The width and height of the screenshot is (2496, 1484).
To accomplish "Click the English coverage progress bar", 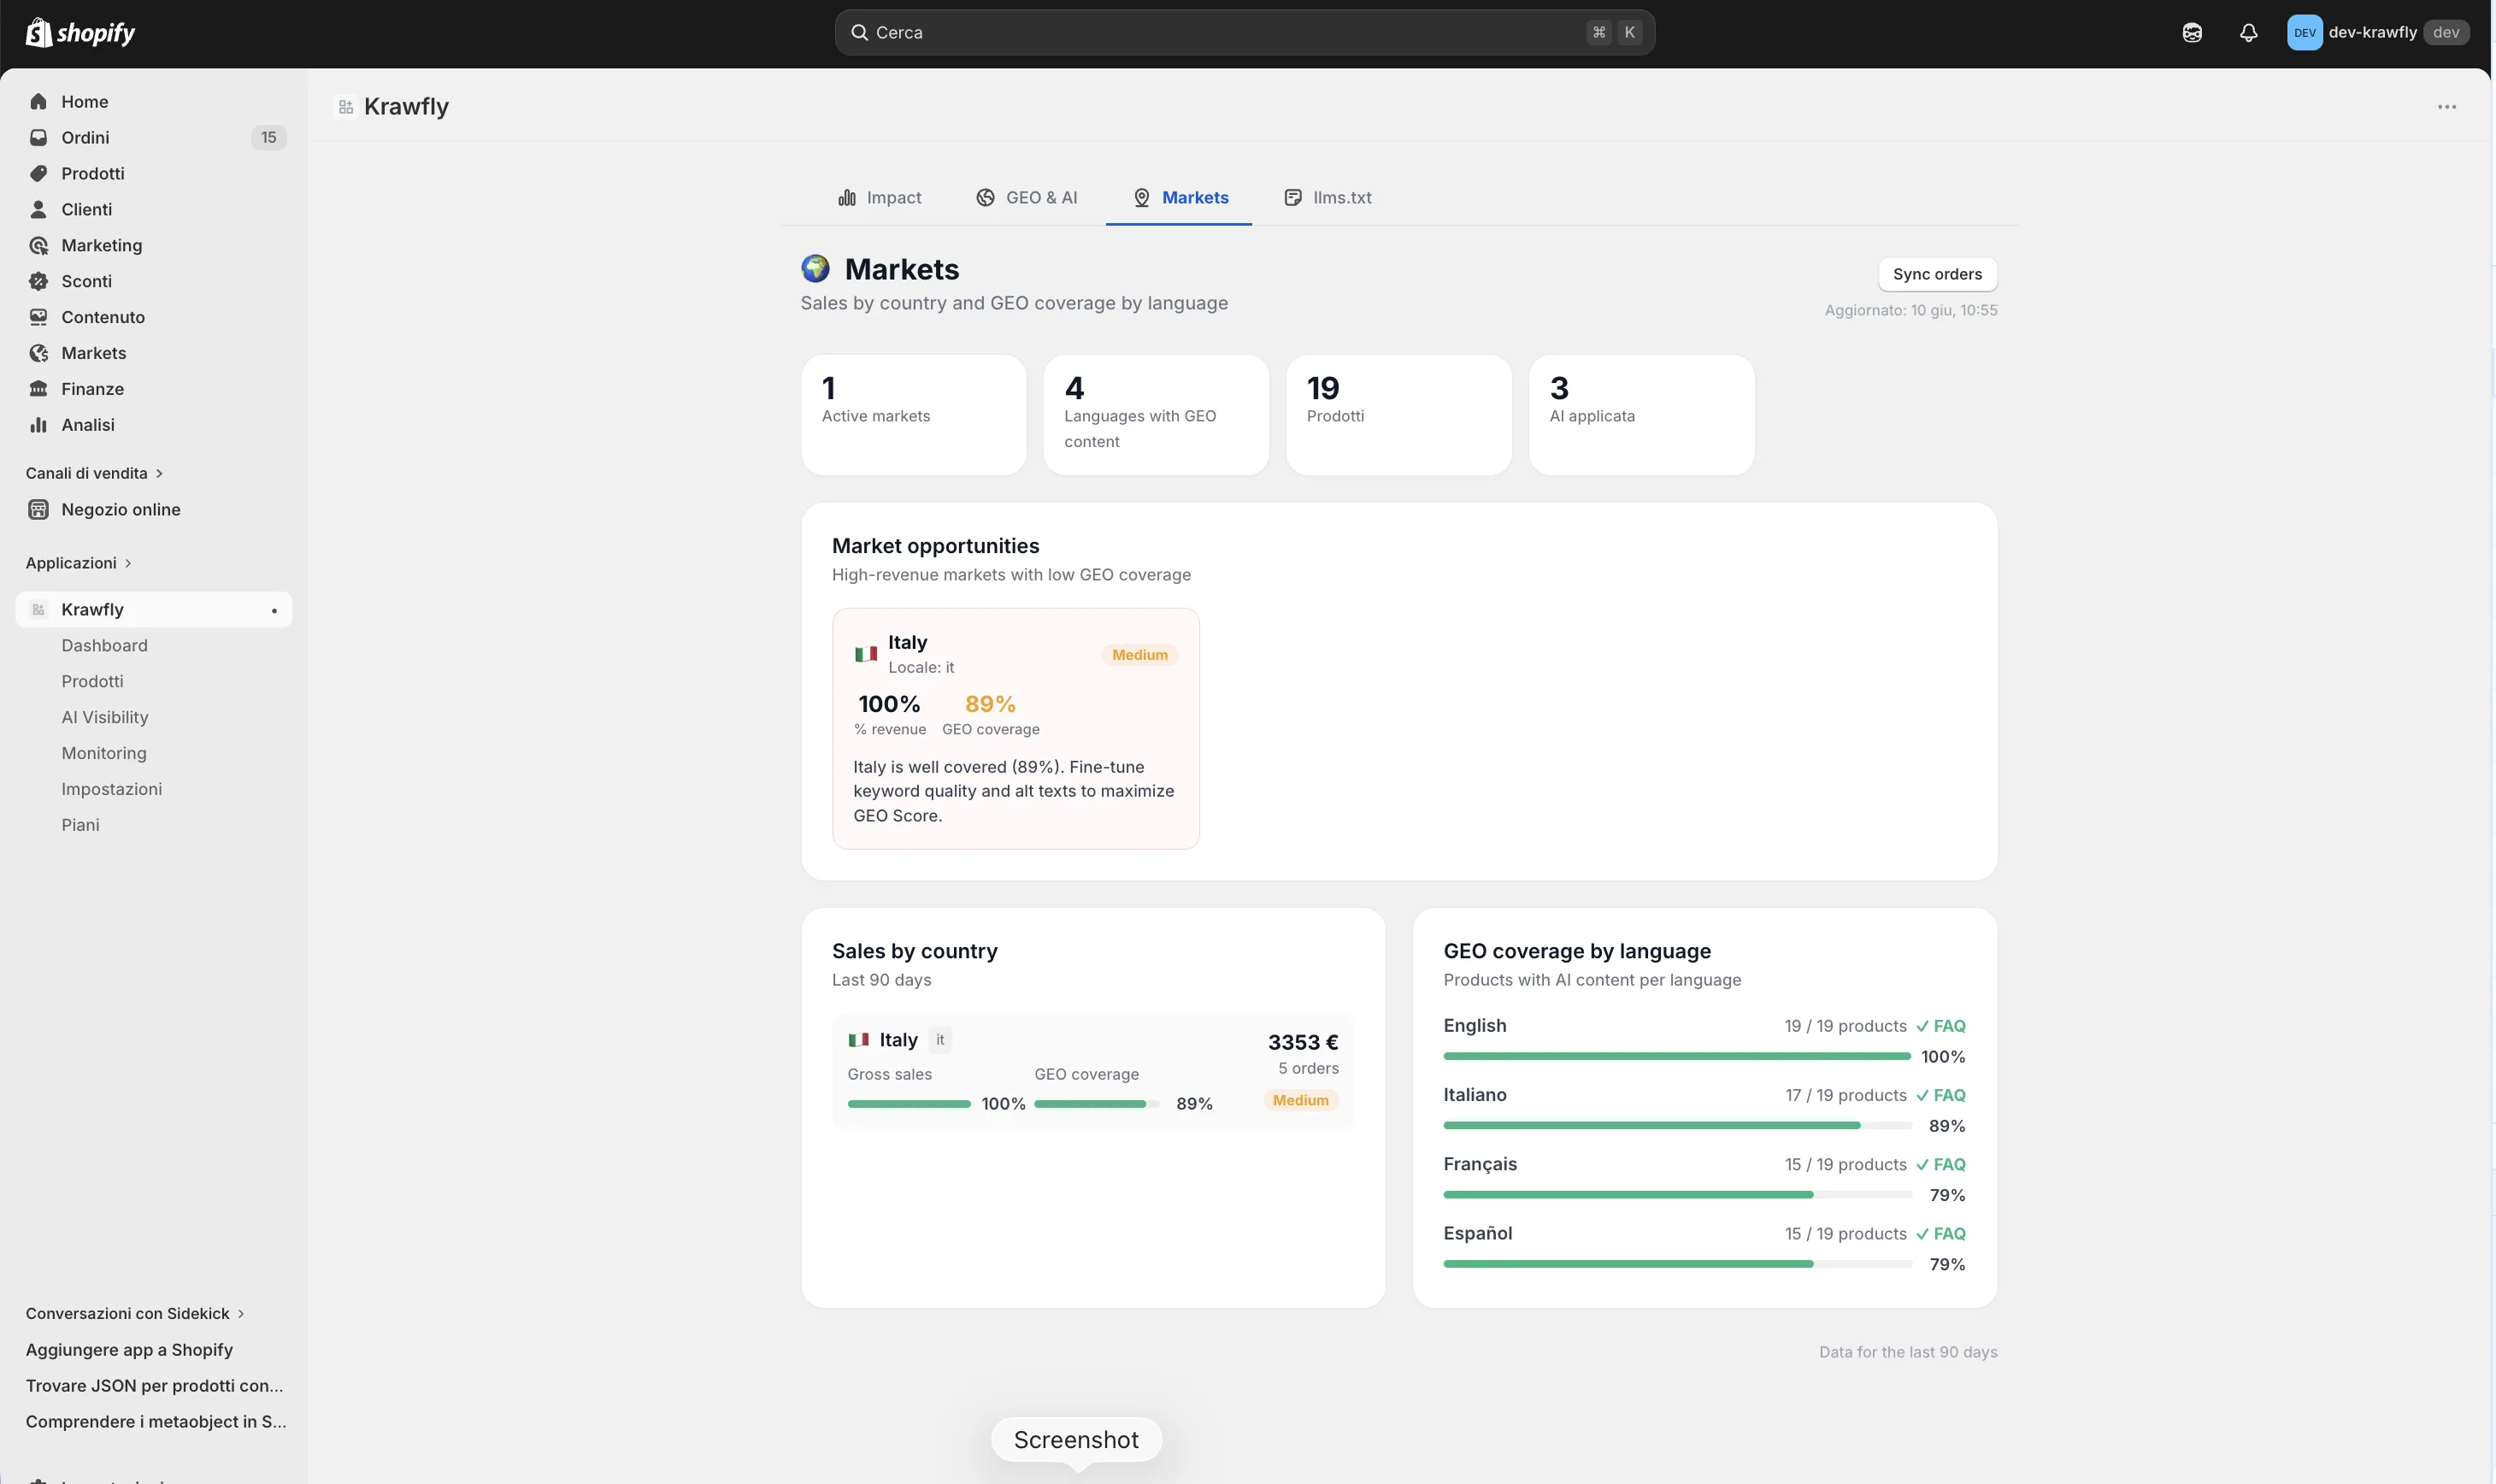I will tap(1677, 1056).
